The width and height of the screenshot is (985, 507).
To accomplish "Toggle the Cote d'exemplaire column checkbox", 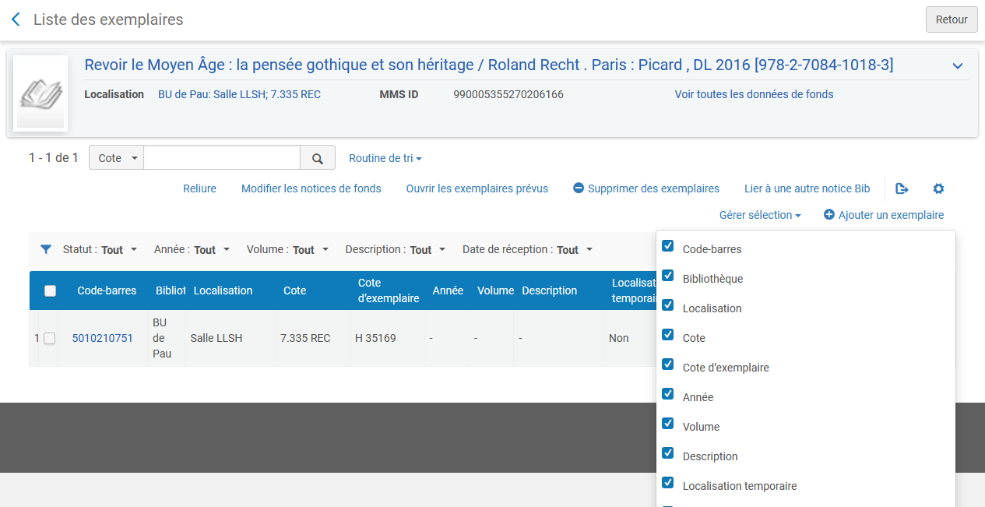I will pyautogui.click(x=667, y=364).
